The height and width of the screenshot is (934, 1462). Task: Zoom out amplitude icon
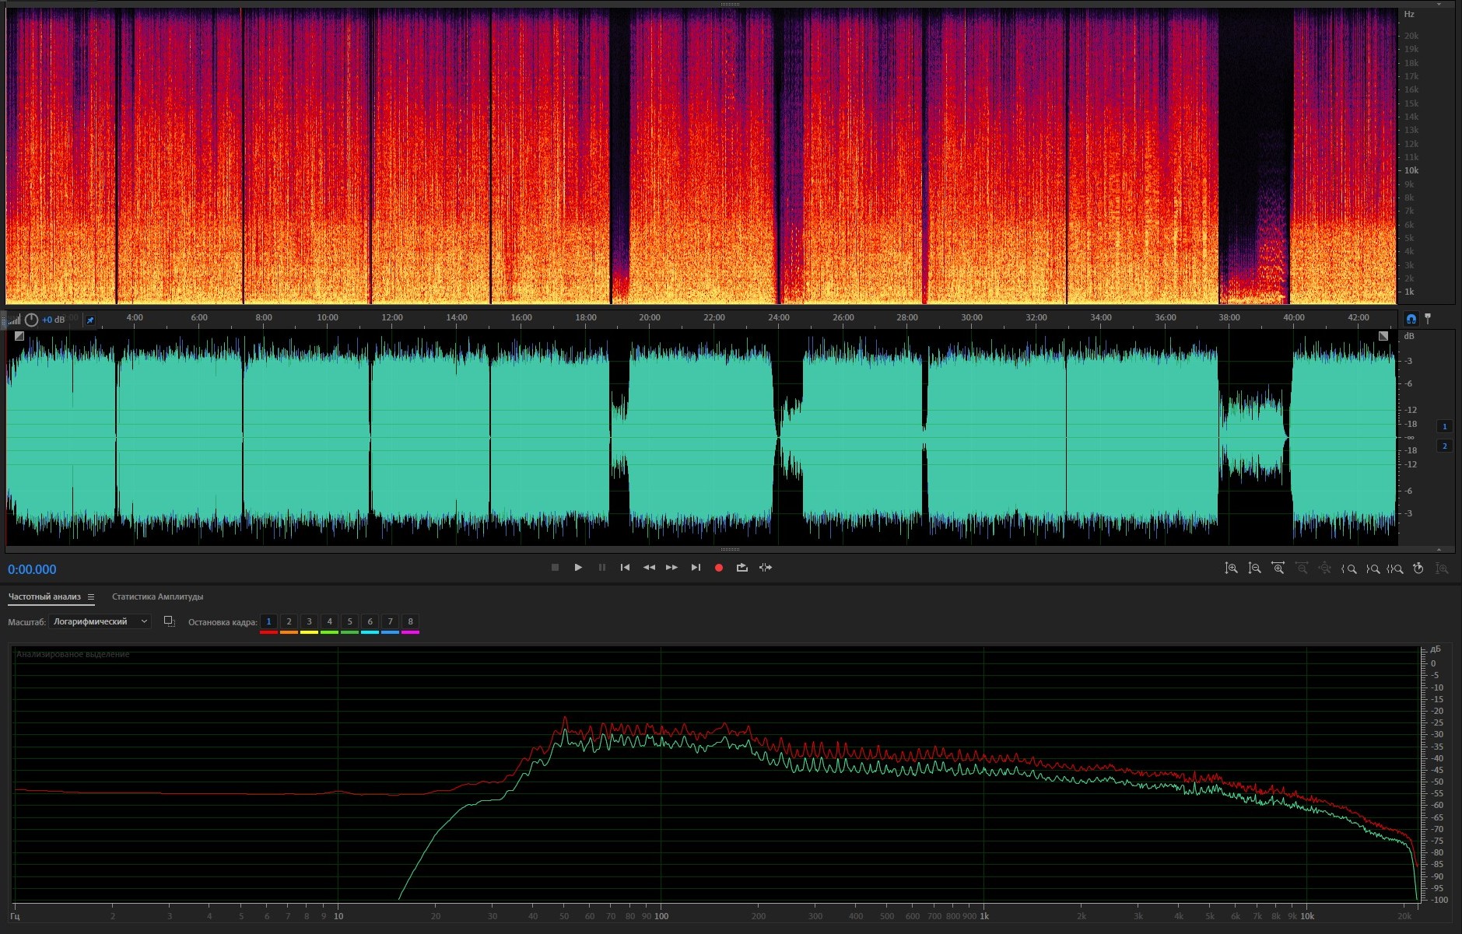tap(1254, 568)
